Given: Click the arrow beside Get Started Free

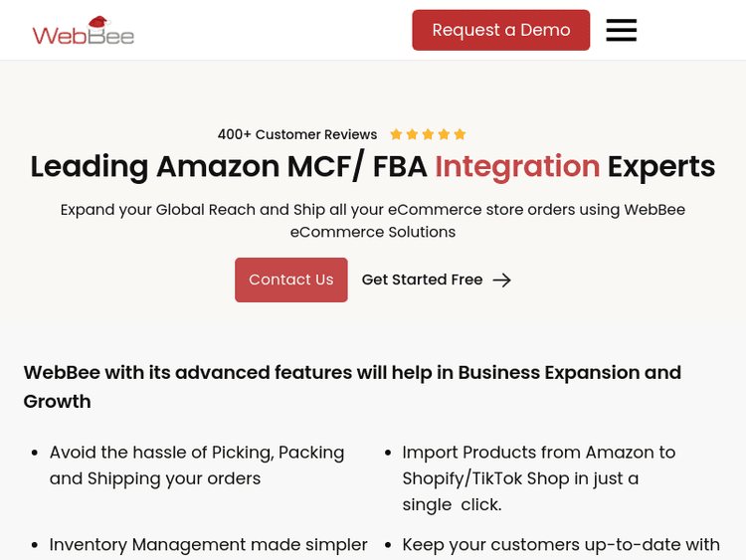Looking at the screenshot, I should tap(502, 280).
